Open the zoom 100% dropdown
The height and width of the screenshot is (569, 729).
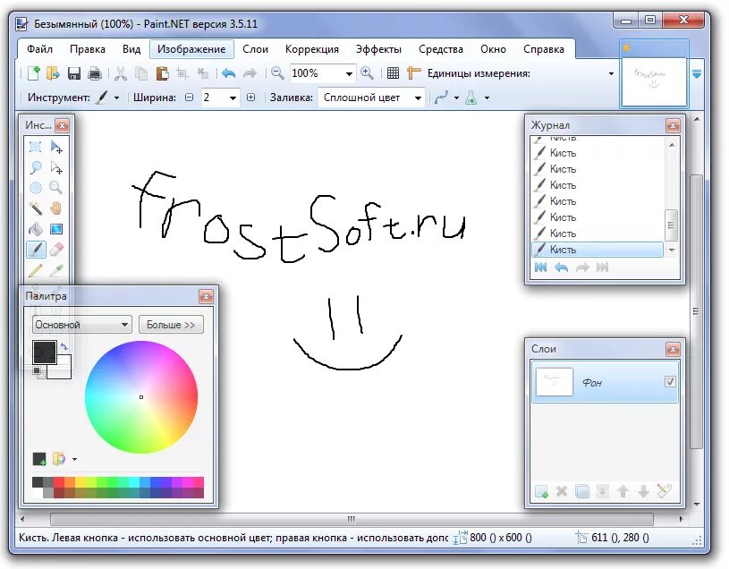click(349, 74)
